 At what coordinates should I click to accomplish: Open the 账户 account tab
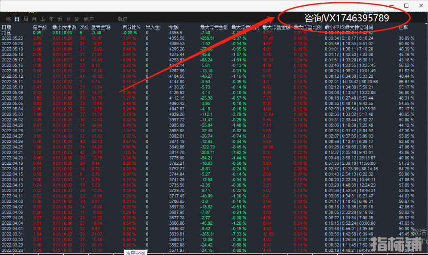point(89,19)
